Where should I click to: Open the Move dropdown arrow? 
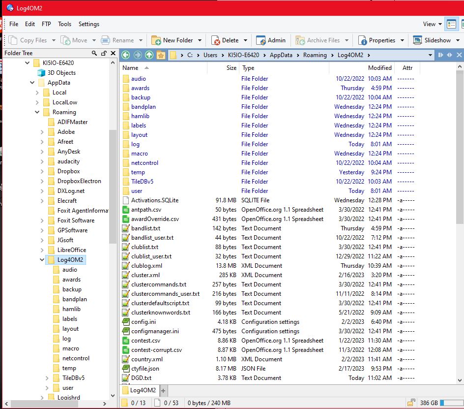click(x=94, y=40)
